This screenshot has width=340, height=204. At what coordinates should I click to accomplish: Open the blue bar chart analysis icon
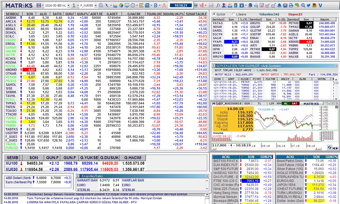115,5
